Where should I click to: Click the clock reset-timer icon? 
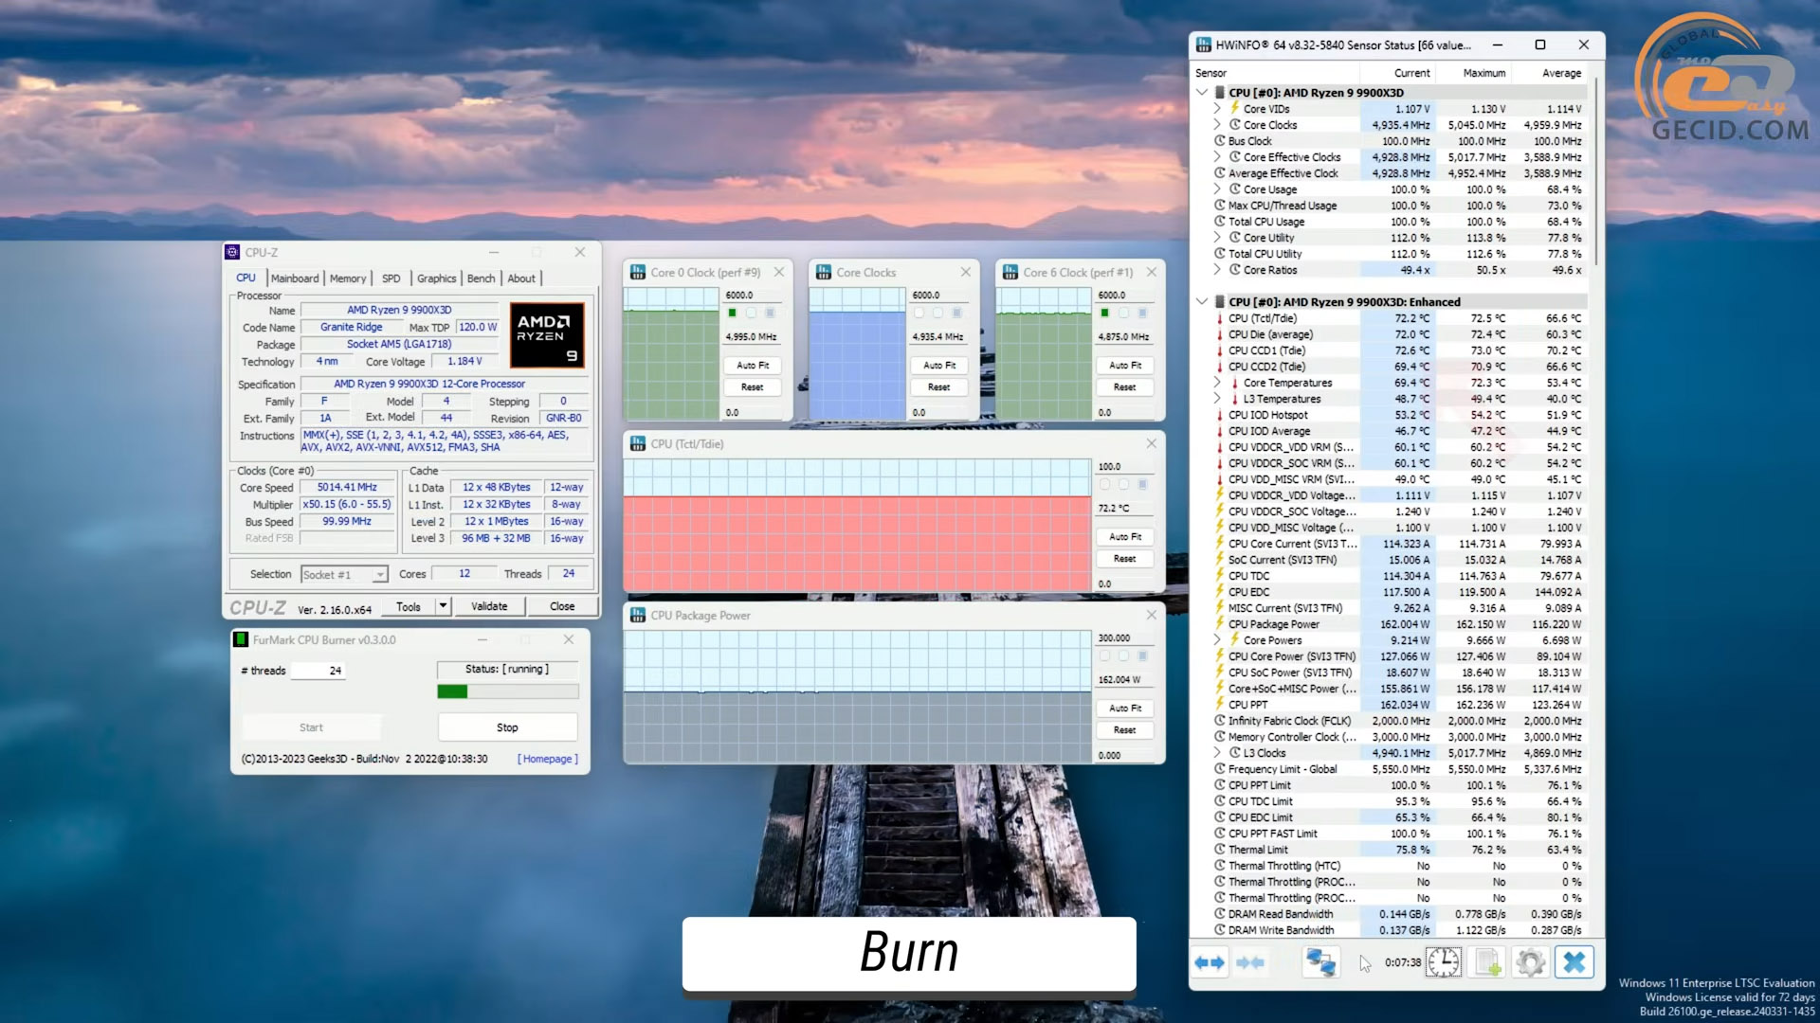click(x=1443, y=962)
